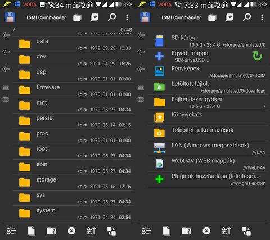This screenshot has width=270, height=240.
Task: Open Fényképek photos entry
Action: [208, 72]
